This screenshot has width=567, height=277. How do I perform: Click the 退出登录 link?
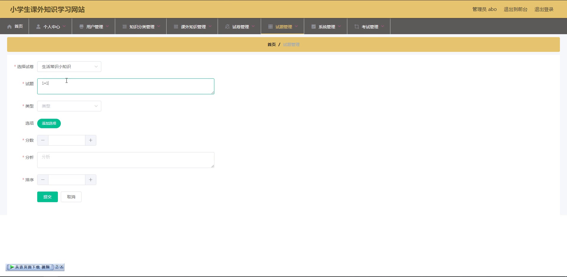(544, 9)
